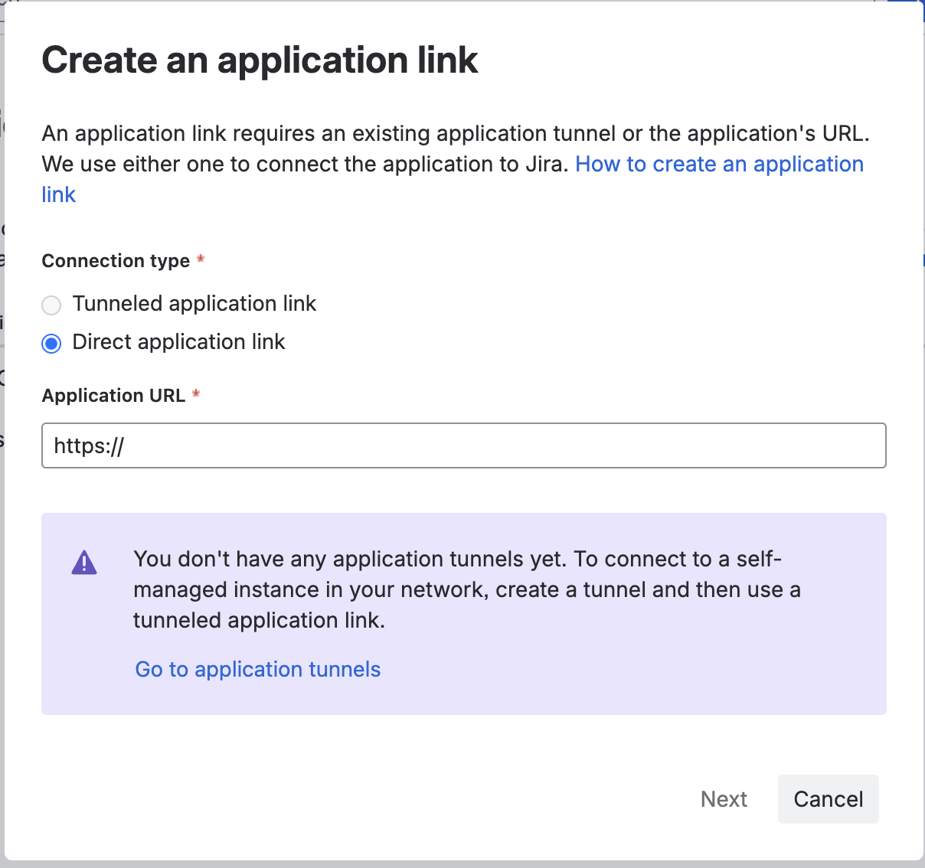Viewport: 925px width, 868px height.
Task: Click the red asterisk beside Application URL
Action: click(196, 394)
